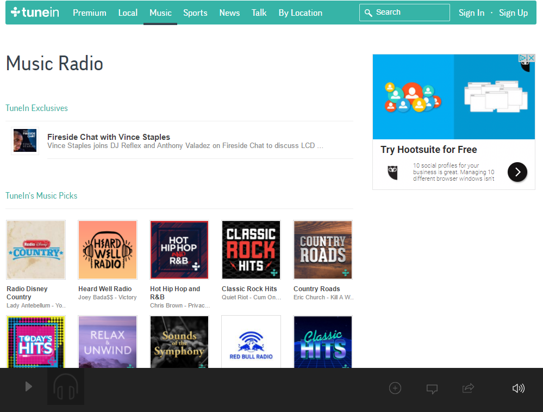
Task: Click the Vince Staples episode description text
Action: click(185, 146)
